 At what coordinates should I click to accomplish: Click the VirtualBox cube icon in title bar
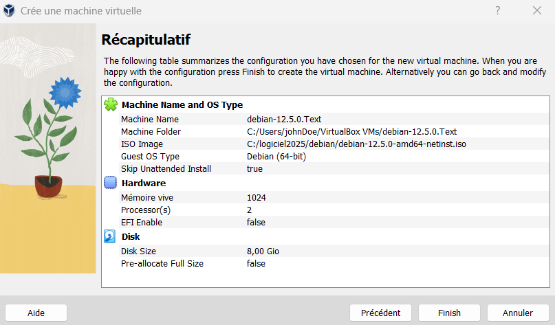pyautogui.click(x=9, y=10)
